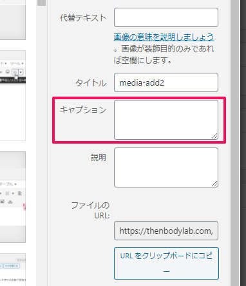Click the テーブル dropdown shown in the thumbnail

8,184
